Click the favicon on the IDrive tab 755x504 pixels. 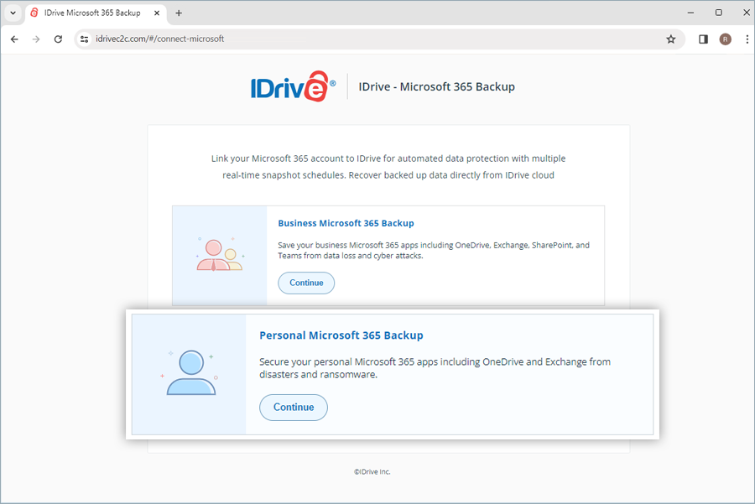pos(34,13)
